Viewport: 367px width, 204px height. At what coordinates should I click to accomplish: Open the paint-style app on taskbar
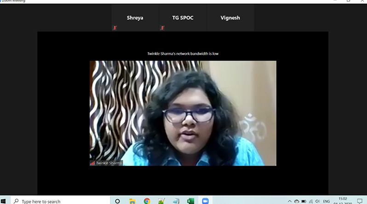161,201
